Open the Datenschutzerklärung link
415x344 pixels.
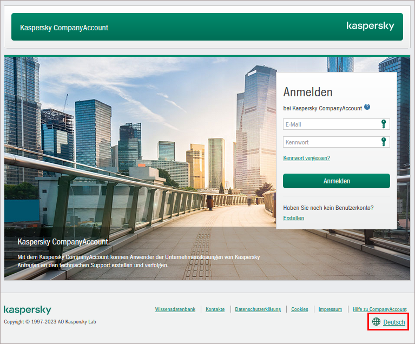[258, 309]
